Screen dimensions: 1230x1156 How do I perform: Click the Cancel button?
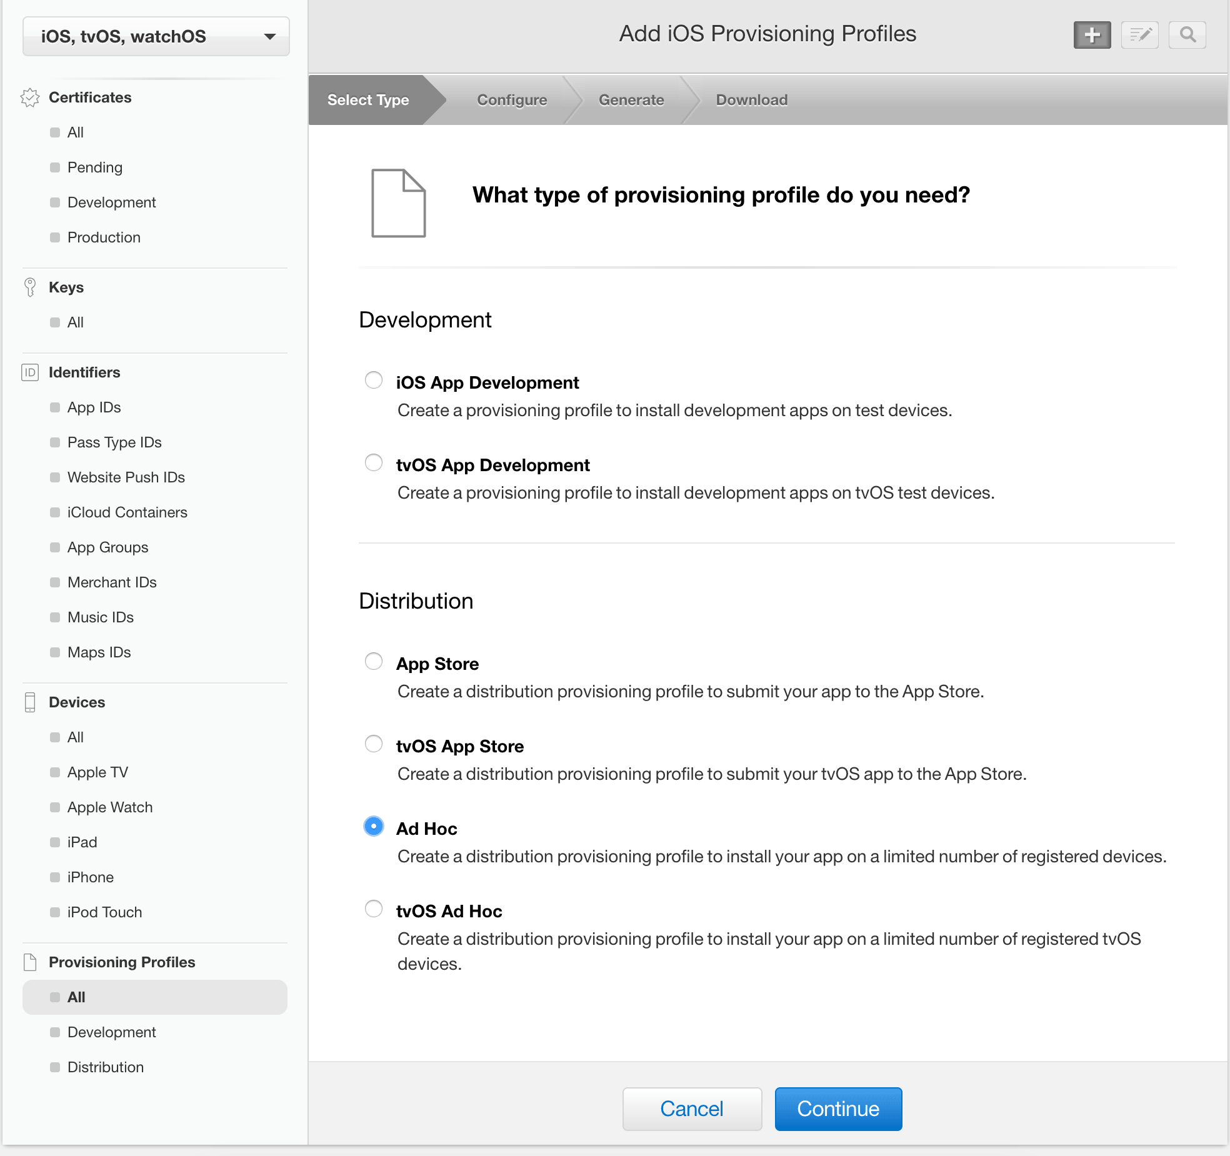click(692, 1109)
